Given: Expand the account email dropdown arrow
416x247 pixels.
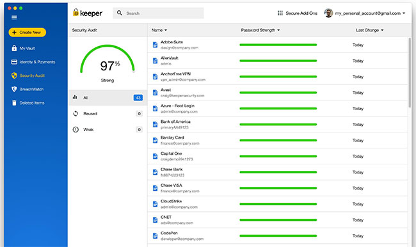Looking at the screenshot, I should pyautogui.click(x=404, y=13).
